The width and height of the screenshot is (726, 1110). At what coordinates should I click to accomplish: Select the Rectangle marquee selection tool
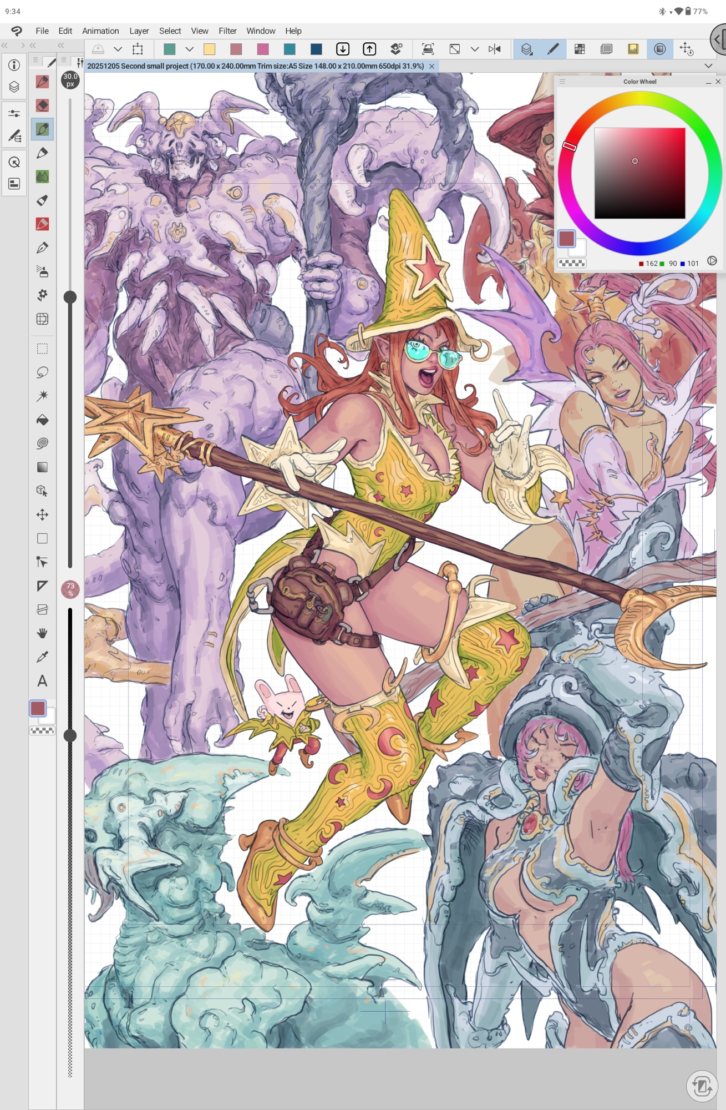click(42, 349)
